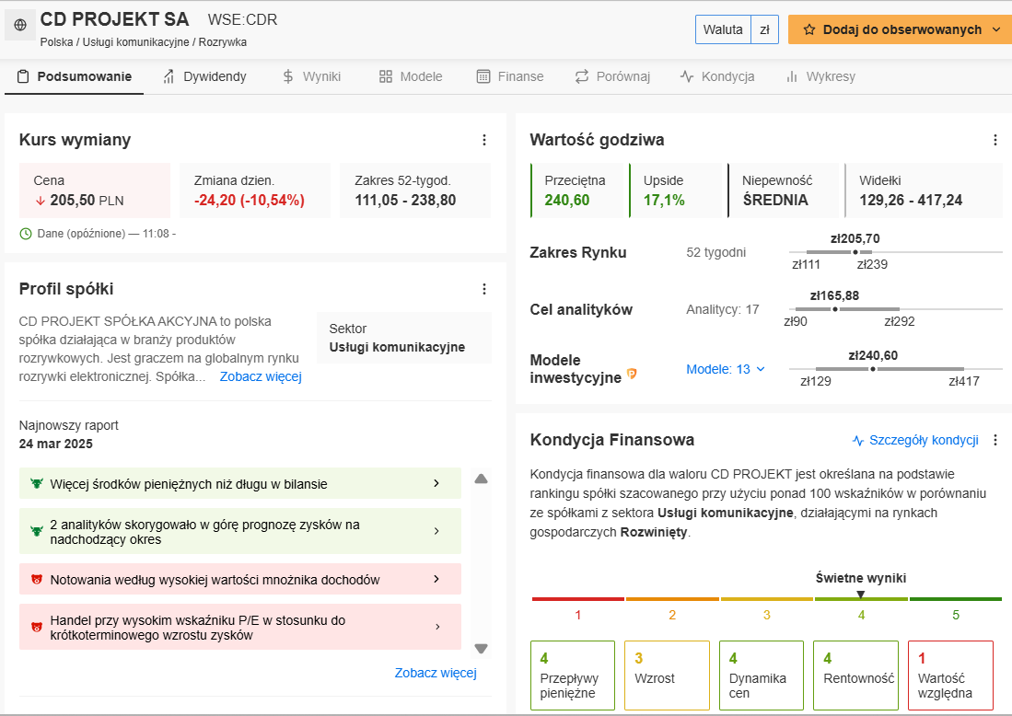This screenshot has height=716, width=1012.
Task: Show the Wykresy tab
Action: click(820, 76)
